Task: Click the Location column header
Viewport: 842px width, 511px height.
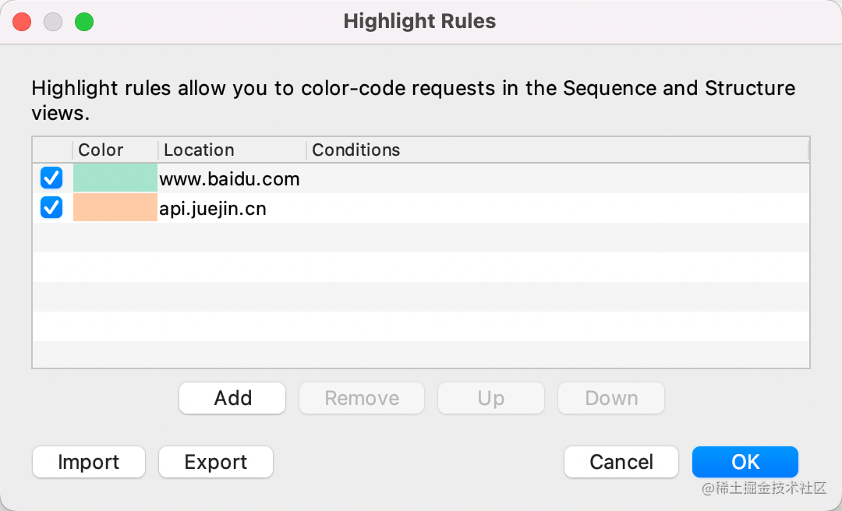Action: 199,150
